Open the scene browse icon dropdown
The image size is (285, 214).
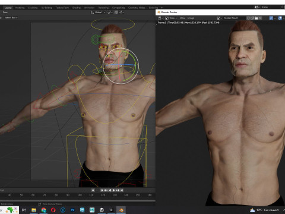coord(257,7)
